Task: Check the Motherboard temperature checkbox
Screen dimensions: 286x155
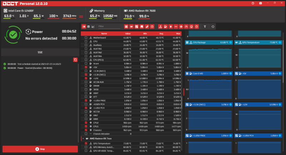Action: [86, 38]
